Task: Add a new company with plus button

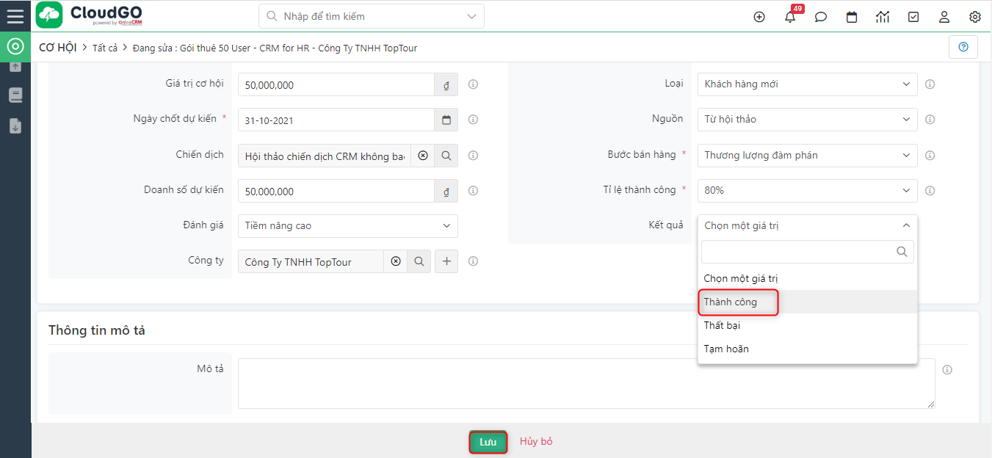Action: pyautogui.click(x=446, y=261)
